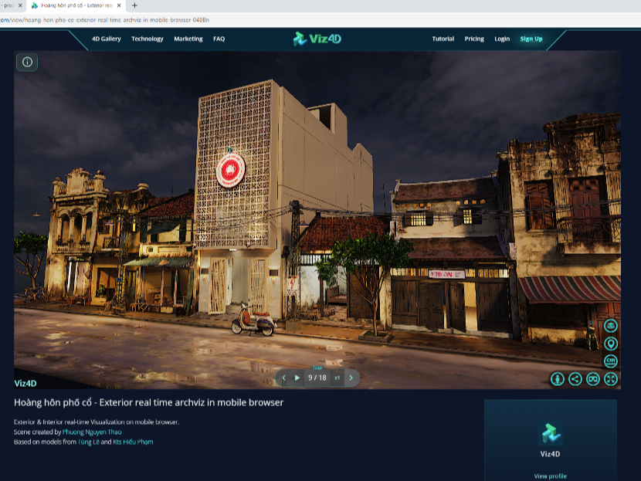The image size is (641, 481).
Task: Open the cm measurement tool
Action: coord(611,361)
